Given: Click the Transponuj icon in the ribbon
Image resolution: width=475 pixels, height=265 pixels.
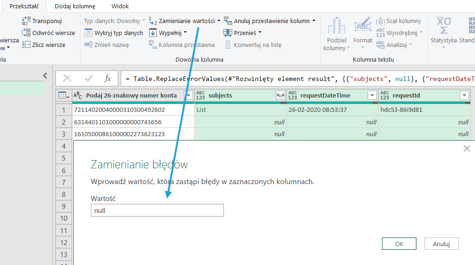Looking at the screenshot, I should tap(26, 21).
